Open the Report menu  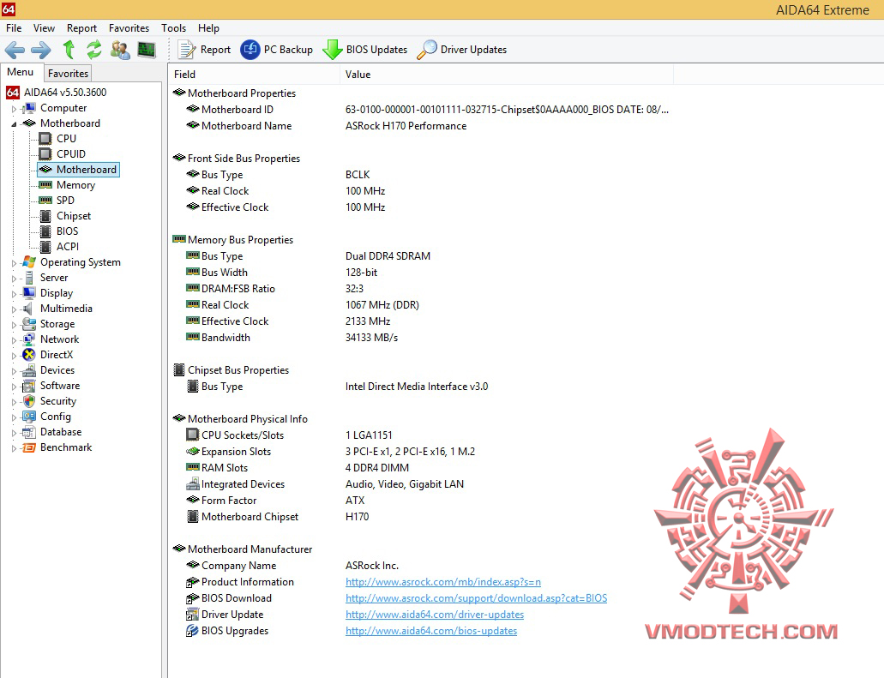tap(81, 28)
